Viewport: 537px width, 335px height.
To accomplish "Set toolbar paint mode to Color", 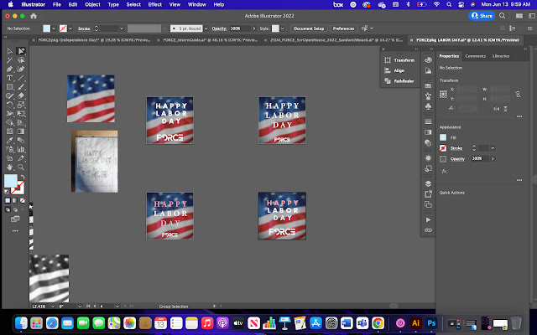I will (8, 201).
